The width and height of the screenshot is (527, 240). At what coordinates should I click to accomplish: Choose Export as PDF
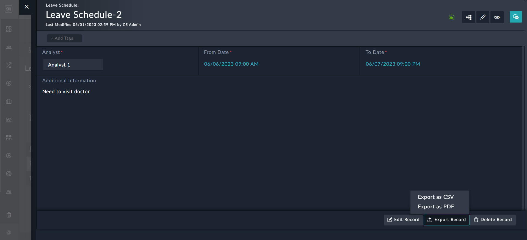(x=436, y=207)
